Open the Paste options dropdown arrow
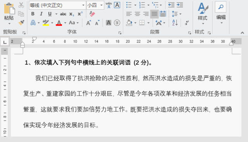This screenshot has width=248, height=142. click(9, 24)
